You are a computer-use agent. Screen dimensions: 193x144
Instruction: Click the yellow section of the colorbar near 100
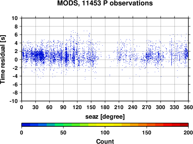105,125
